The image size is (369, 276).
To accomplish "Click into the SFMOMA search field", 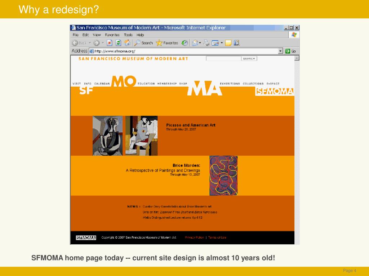I will [x=223, y=59].
